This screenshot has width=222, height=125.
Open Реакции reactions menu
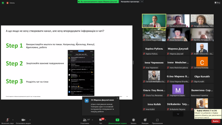pos(145,121)
